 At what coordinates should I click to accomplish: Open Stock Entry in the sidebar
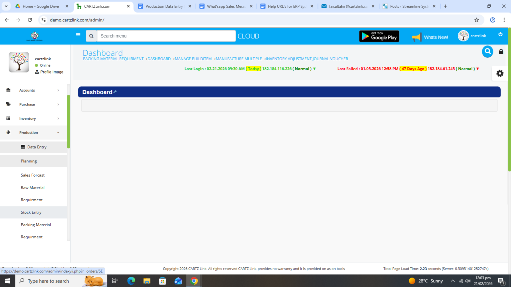(x=31, y=212)
